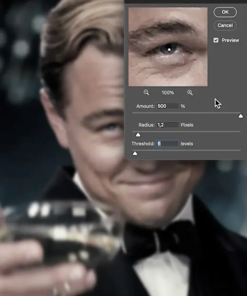Click the Amount slider handle
The height and width of the screenshot is (296, 247).
[x=240, y=116]
